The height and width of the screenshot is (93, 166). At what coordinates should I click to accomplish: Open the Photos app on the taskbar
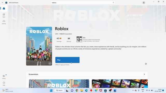115,90
